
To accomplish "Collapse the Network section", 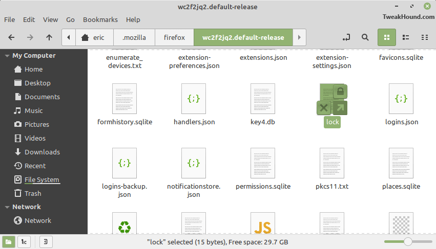I will pyautogui.click(x=7, y=207).
